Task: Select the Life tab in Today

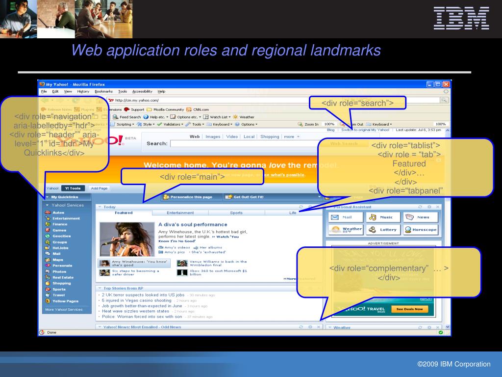Action: 293,213
